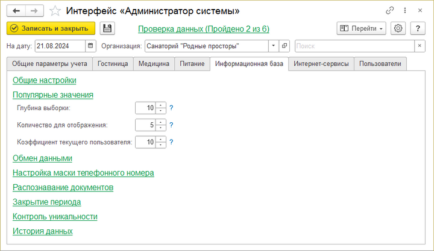The width and height of the screenshot is (434, 251).
Task: Expand Настройка маски телефонного номера
Action: click(x=83, y=173)
